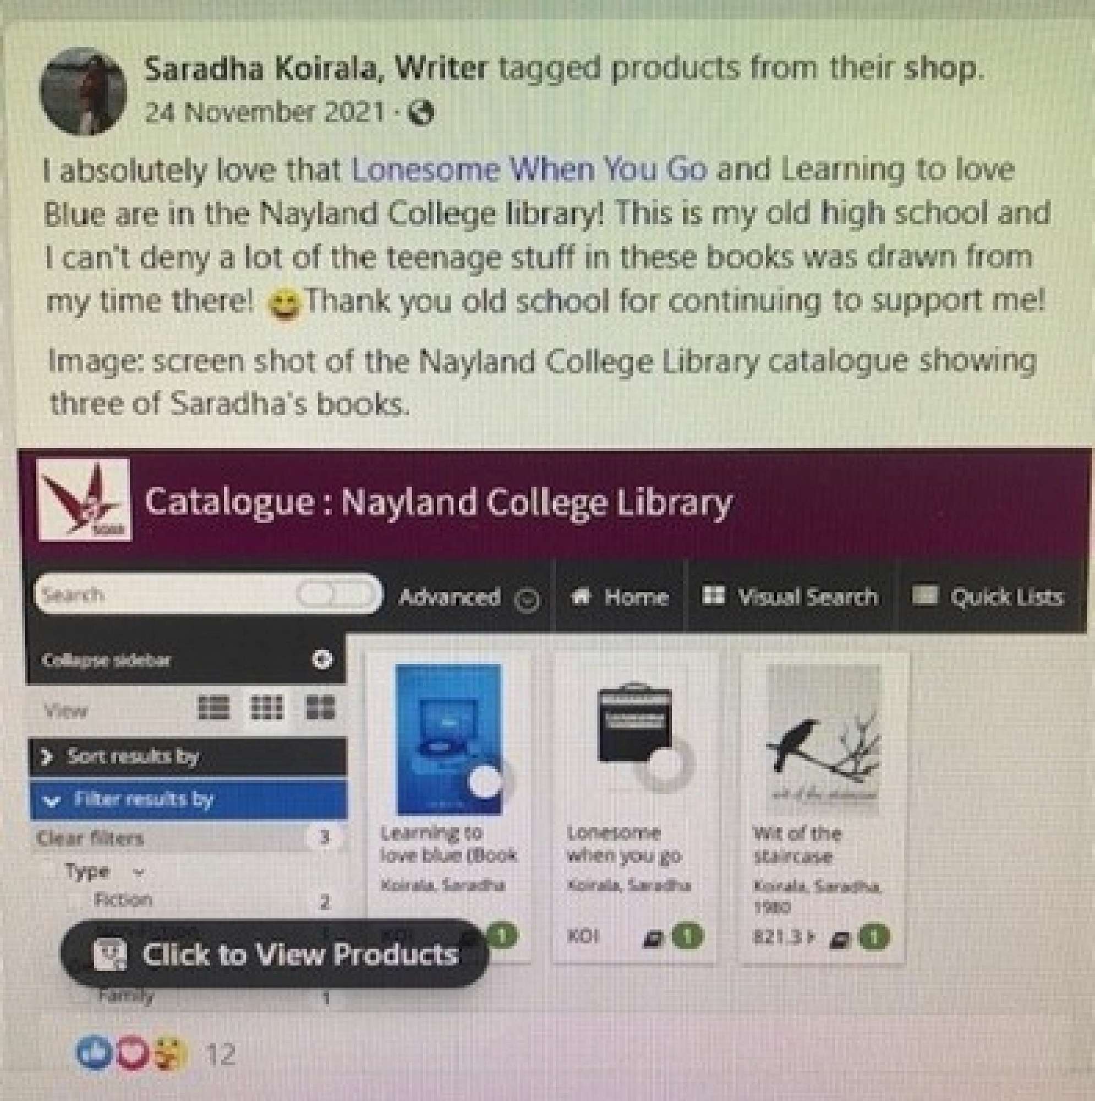Open Visual Search

[790, 597]
